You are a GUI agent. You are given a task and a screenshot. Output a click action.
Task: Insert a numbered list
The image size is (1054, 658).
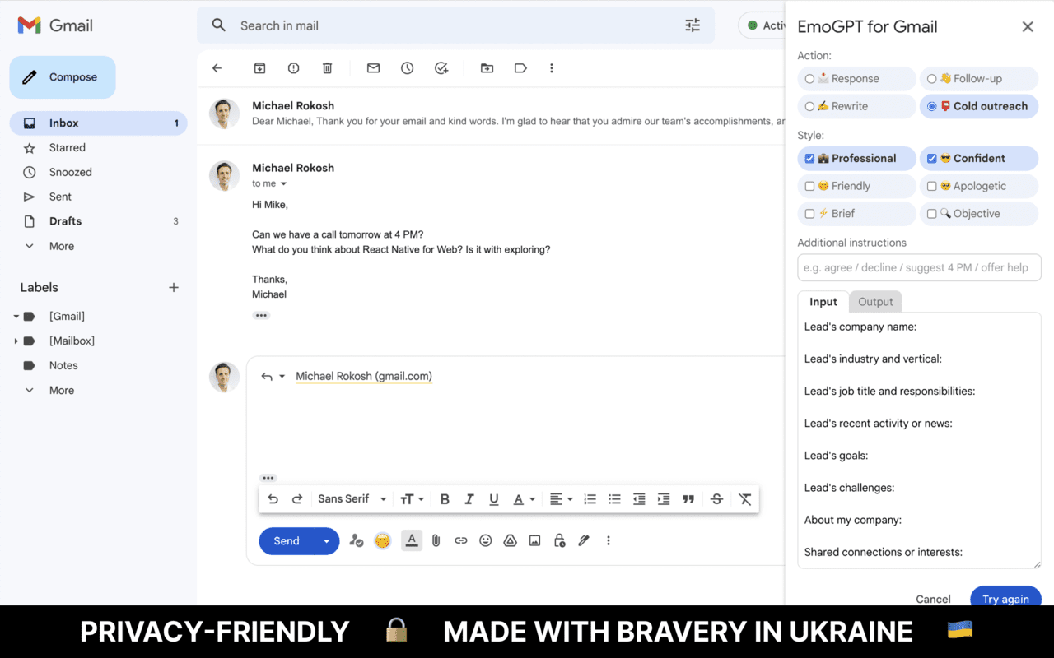pyautogui.click(x=590, y=499)
